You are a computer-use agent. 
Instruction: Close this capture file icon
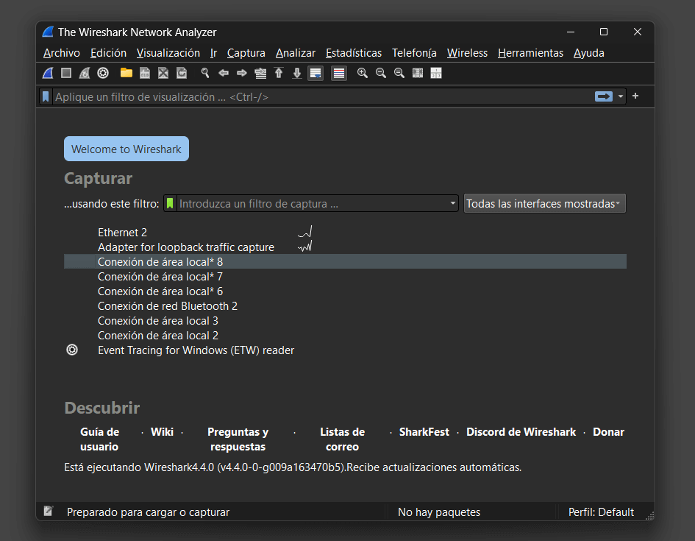click(x=163, y=73)
